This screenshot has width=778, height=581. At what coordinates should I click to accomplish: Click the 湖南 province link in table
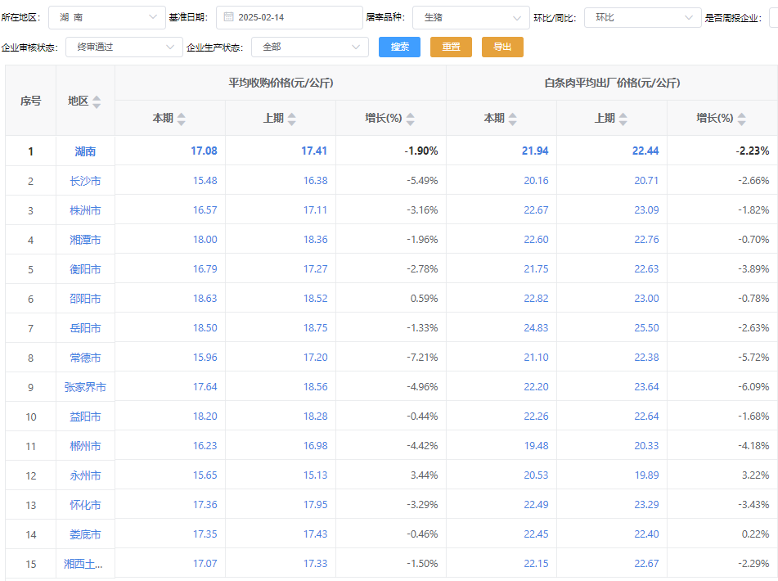(x=85, y=151)
